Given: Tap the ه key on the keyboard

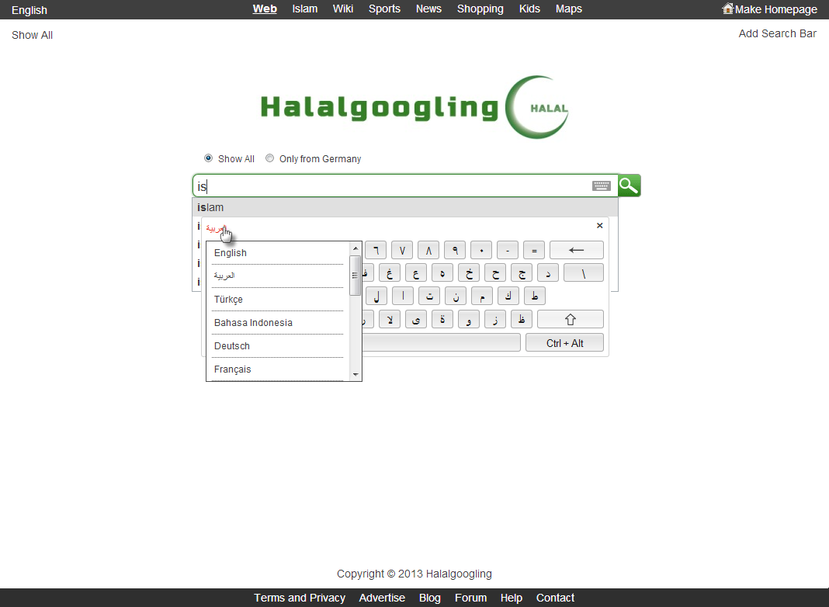Looking at the screenshot, I should tap(442, 272).
